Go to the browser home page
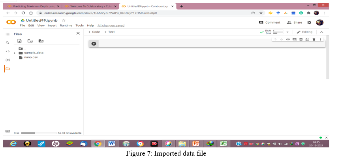Screen dimensions: 338x158 click(x=31, y=13)
